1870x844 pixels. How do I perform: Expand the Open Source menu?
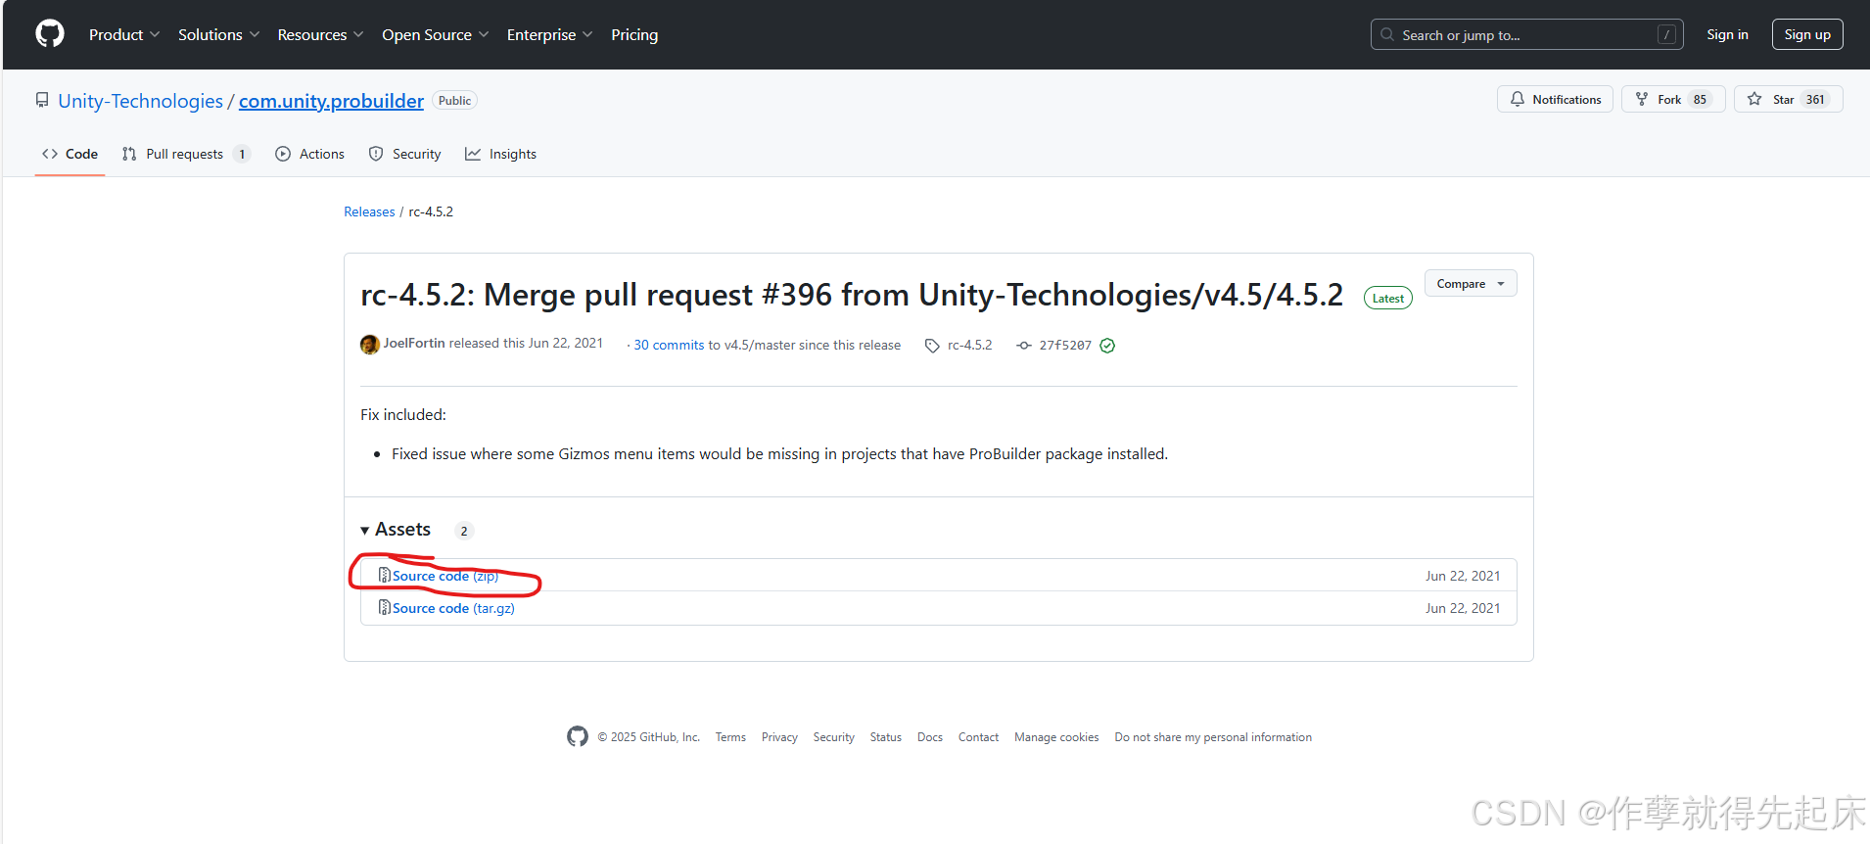[435, 34]
